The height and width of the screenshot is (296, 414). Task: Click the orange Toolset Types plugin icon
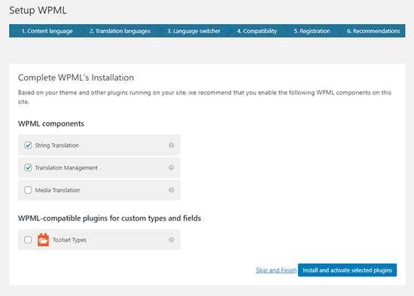coord(43,240)
